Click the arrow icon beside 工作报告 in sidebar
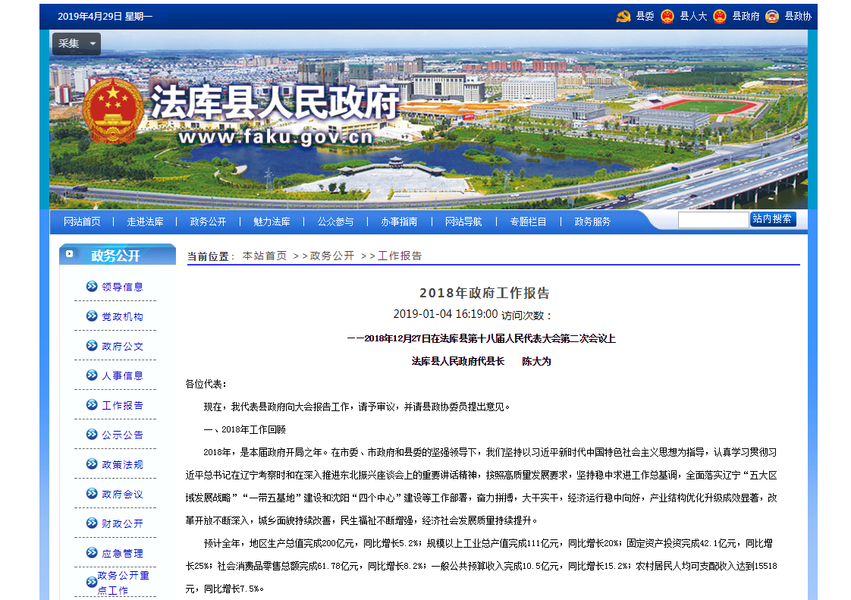 pos(92,404)
